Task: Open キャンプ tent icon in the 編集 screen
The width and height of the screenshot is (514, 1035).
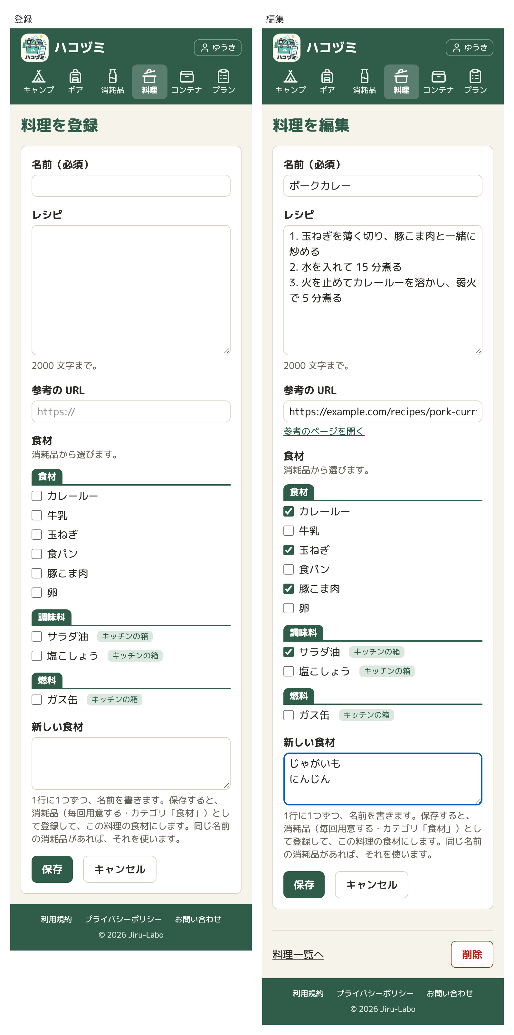Action: [290, 76]
